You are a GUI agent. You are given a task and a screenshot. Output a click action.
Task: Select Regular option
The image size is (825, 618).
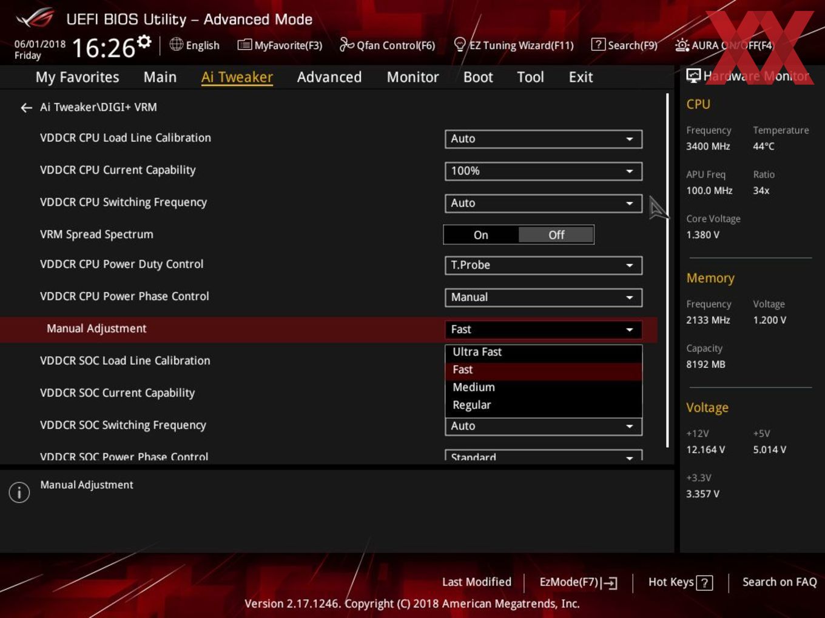tap(544, 405)
